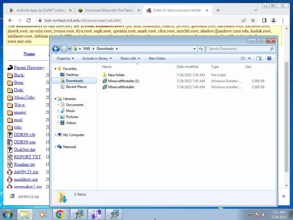Sort files by Name column
This screenshot has height=220, width=293.
(107, 66)
